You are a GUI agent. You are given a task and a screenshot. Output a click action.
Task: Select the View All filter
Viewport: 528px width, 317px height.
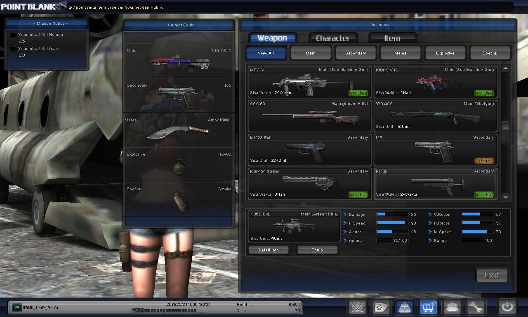coord(266,53)
